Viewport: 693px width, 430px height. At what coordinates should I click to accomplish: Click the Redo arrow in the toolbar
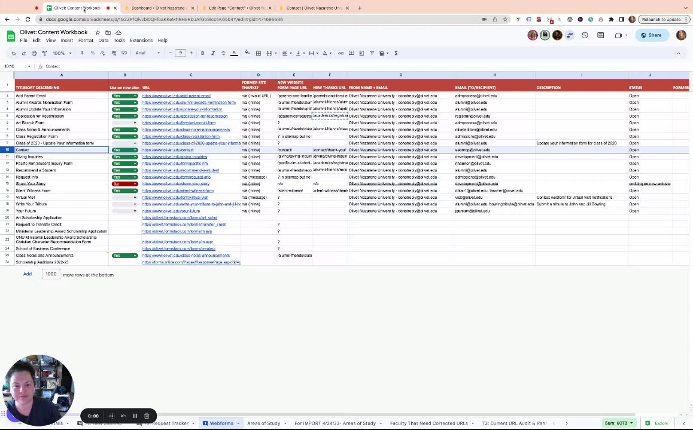tap(24, 53)
